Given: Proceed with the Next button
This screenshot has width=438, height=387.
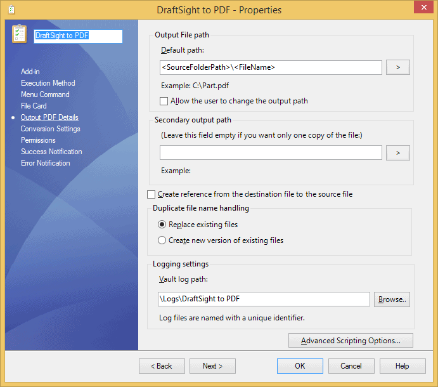Looking at the screenshot, I should [212, 366].
